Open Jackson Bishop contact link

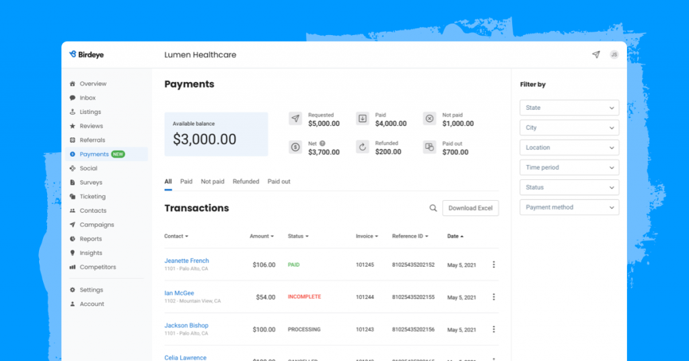[186, 325]
